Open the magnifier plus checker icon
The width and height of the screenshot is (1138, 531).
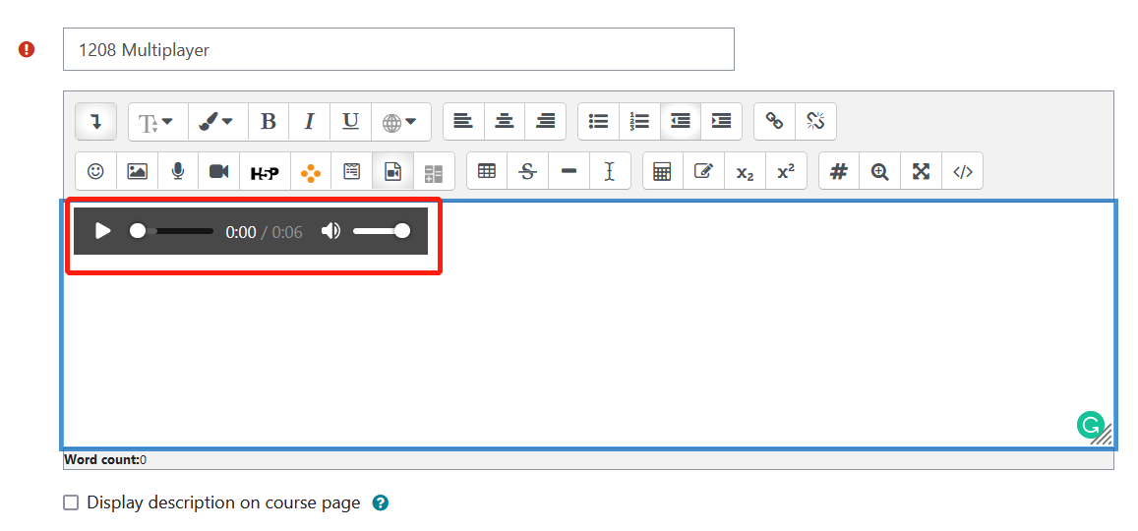click(880, 171)
